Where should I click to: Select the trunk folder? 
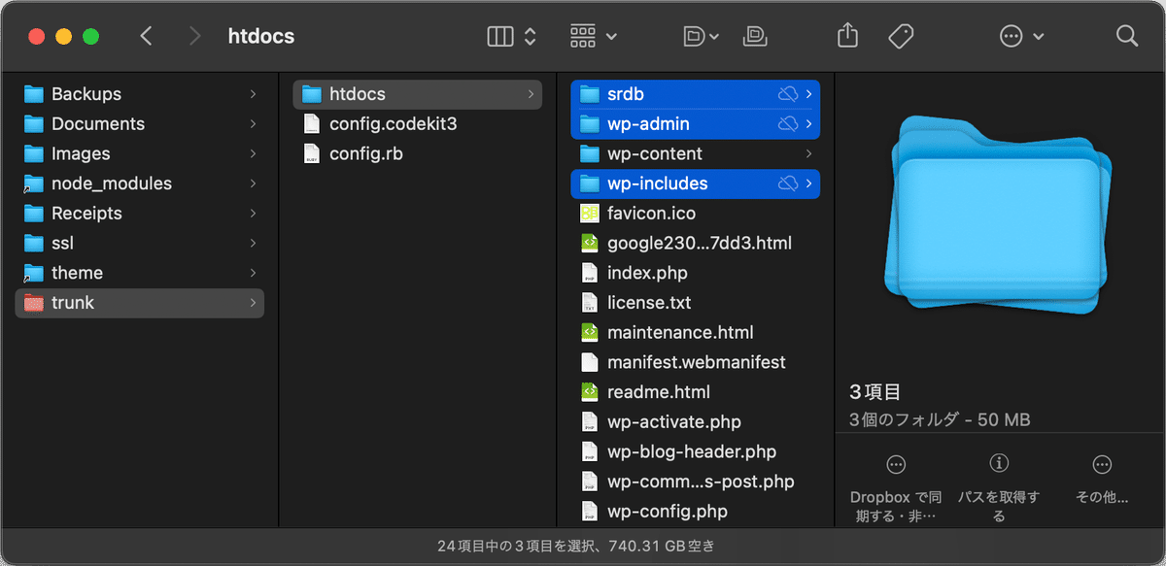140,303
